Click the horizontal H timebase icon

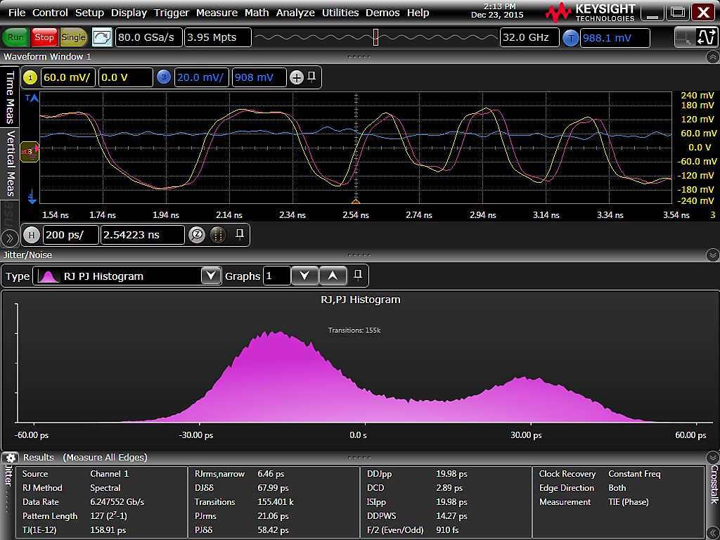[x=32, y=235]
